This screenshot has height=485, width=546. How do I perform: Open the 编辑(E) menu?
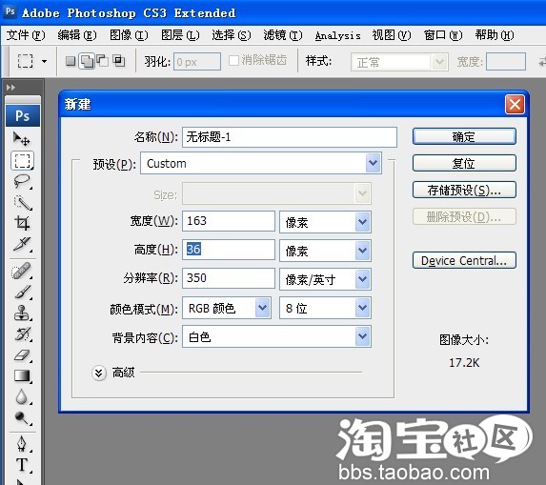[x=77, y=35]
